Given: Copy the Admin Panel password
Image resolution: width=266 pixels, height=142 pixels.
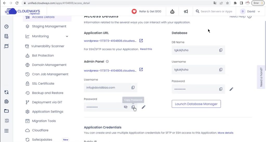Looking at the screenshot, I should [133, 107].
